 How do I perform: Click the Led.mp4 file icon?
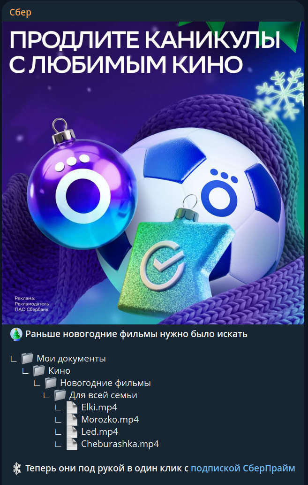[x=72, y=431]
